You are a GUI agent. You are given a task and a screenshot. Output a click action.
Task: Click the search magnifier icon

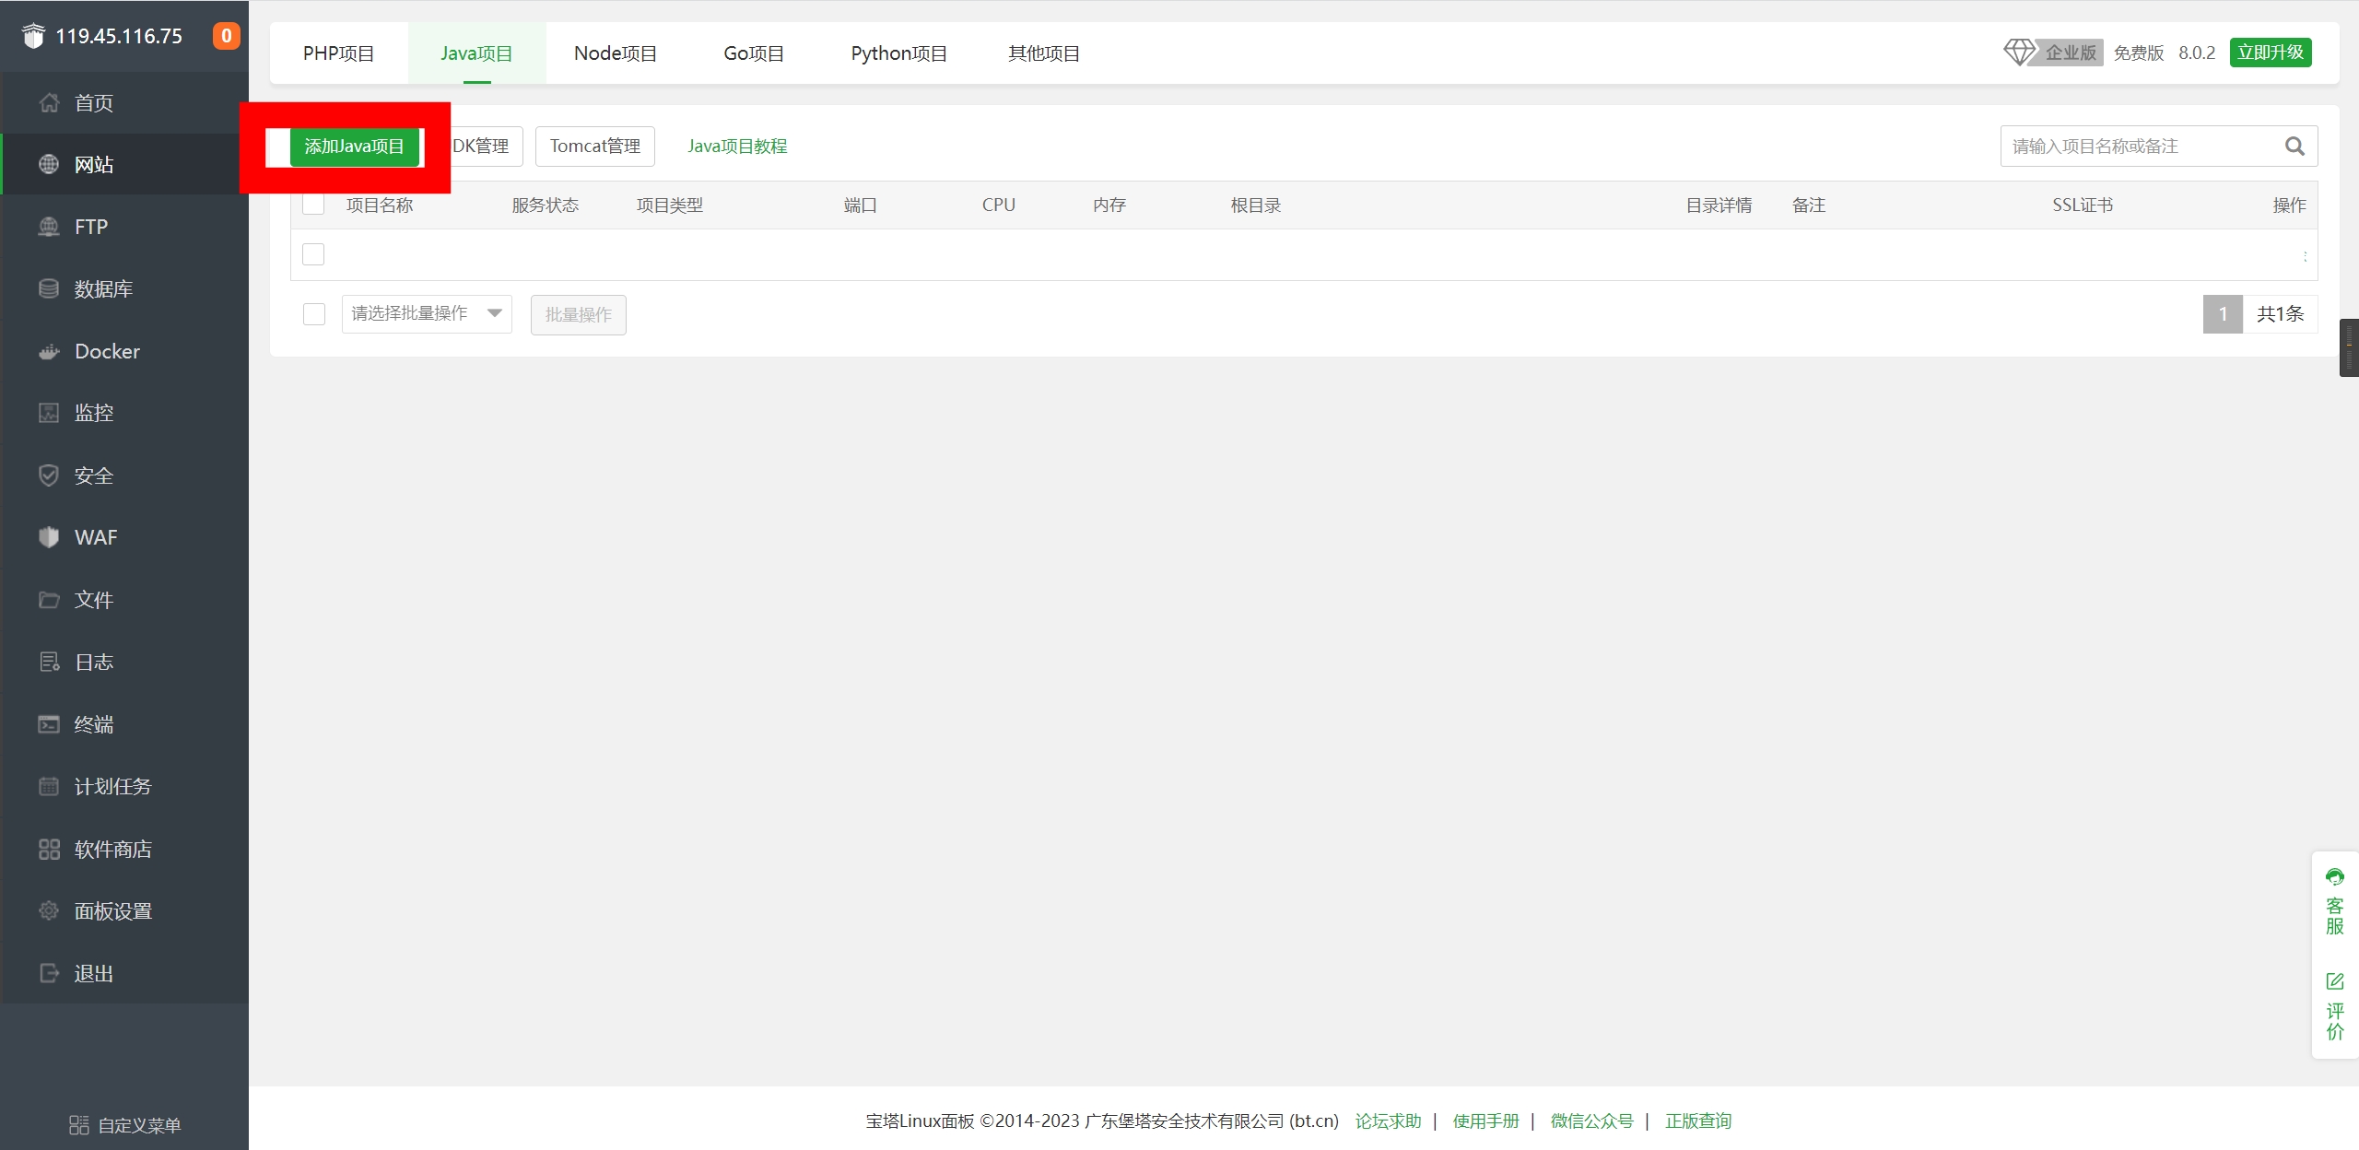click(x=2294, y=147)
